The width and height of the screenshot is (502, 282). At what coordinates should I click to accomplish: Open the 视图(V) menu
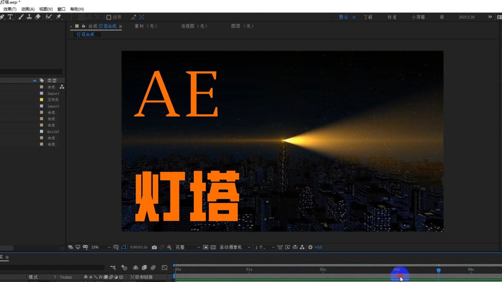(46, 9)
